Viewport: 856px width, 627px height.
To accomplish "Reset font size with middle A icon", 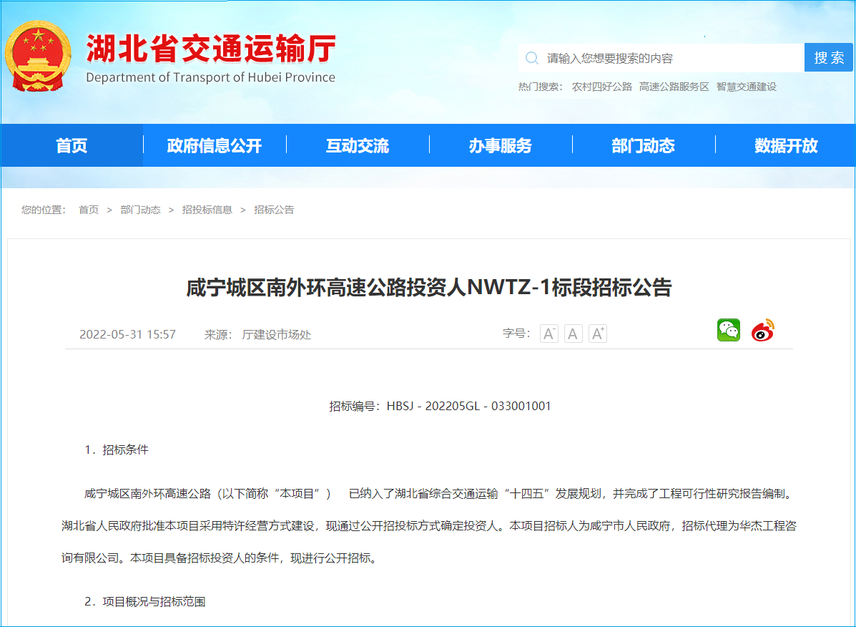I will click(573, 334).
